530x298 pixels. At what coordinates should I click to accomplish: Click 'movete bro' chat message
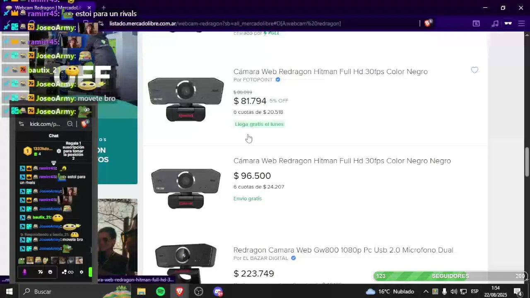pos(72,240)
